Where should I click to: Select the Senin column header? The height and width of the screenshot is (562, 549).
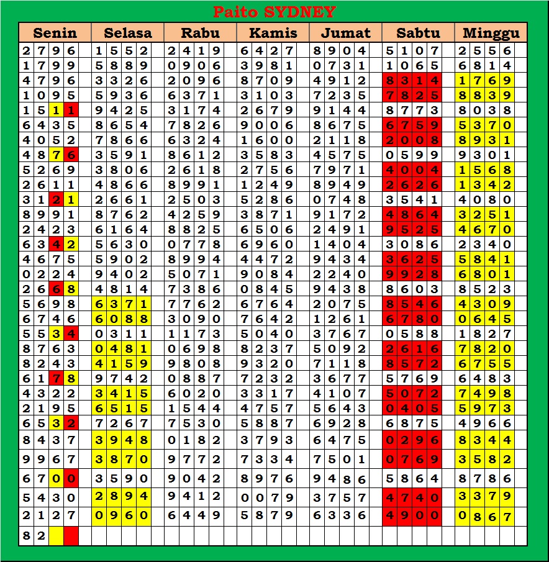[55, 33]
